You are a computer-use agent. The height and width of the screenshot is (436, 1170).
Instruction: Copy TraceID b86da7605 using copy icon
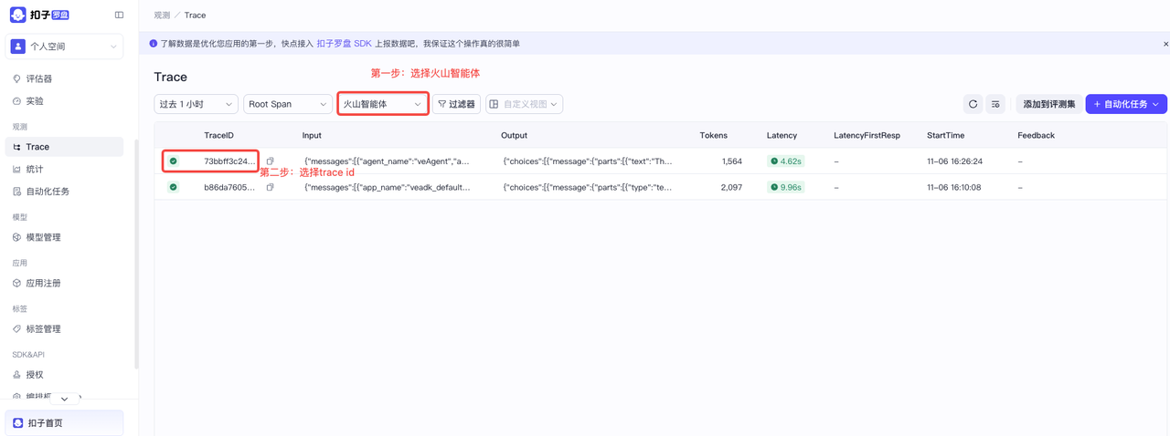(x=270, y=187)
